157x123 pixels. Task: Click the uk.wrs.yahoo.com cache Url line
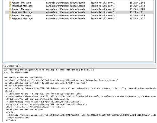[82, 115]
